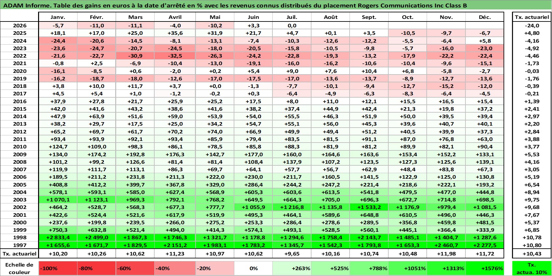Select the 'Déc.' column header
This screenshot has height=276, width=552.
tap(485, 17)
